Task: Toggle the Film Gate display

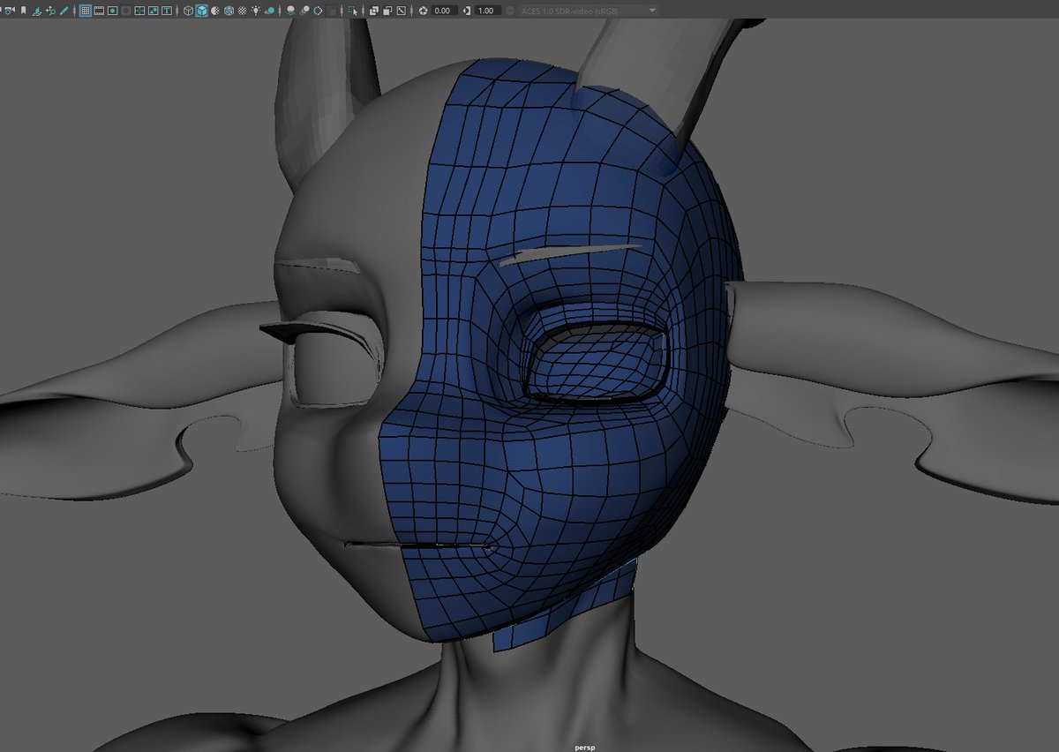Action: click(99, 11)
